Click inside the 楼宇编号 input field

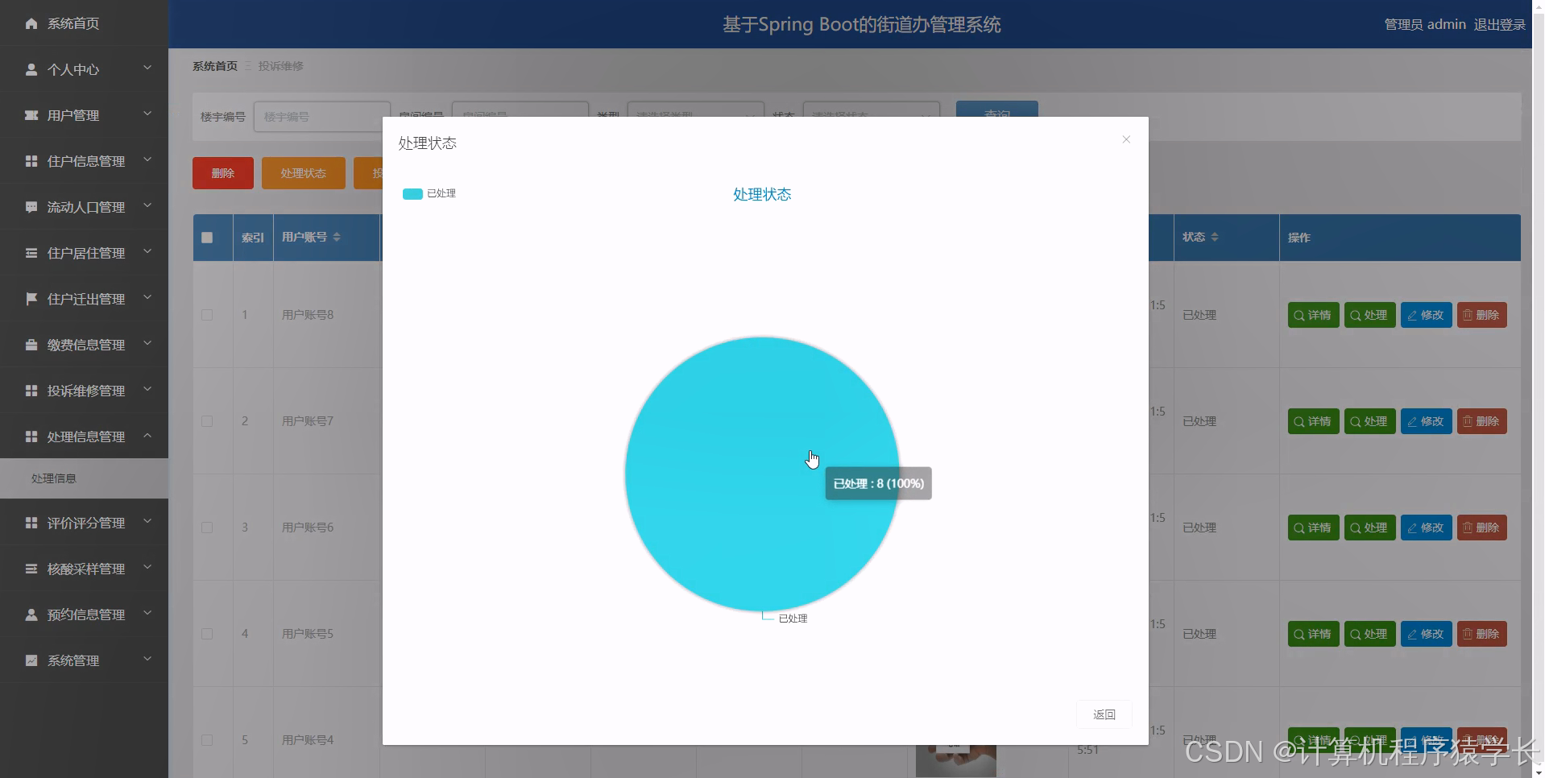click(321, 117)
